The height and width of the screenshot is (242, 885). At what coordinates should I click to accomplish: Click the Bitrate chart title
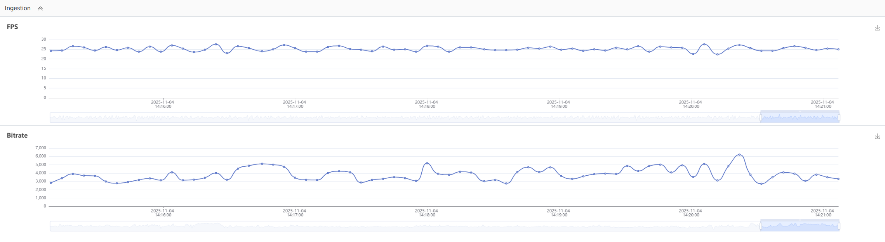17,135
